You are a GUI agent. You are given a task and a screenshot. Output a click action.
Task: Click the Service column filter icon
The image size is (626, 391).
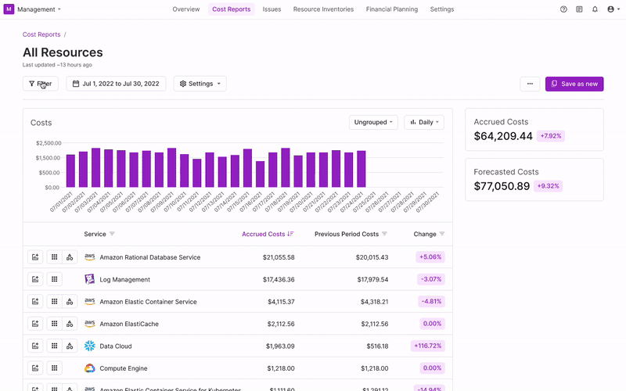(x=112, y=234)
